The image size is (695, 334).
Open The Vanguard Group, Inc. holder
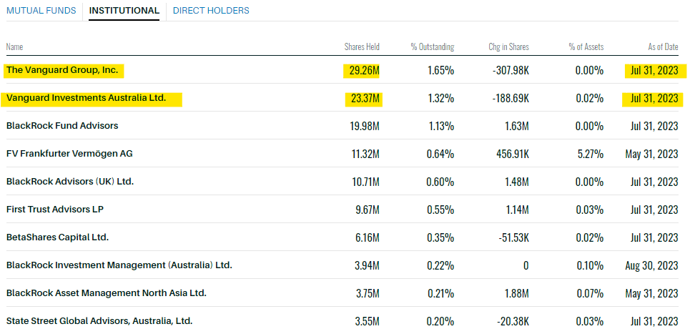click(62, 70)
